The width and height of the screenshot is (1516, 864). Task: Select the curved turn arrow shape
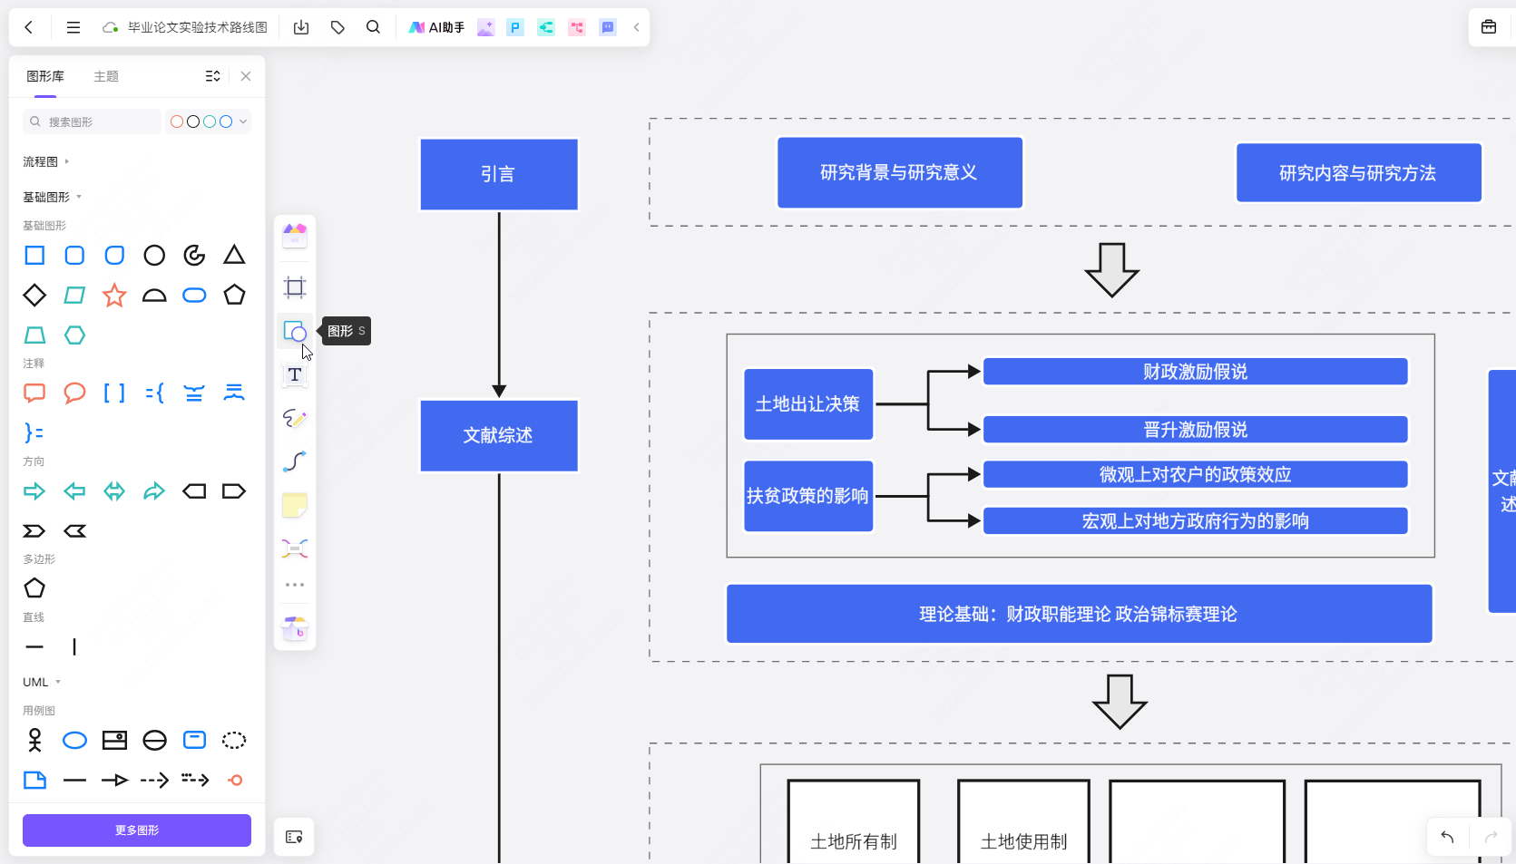154,491
